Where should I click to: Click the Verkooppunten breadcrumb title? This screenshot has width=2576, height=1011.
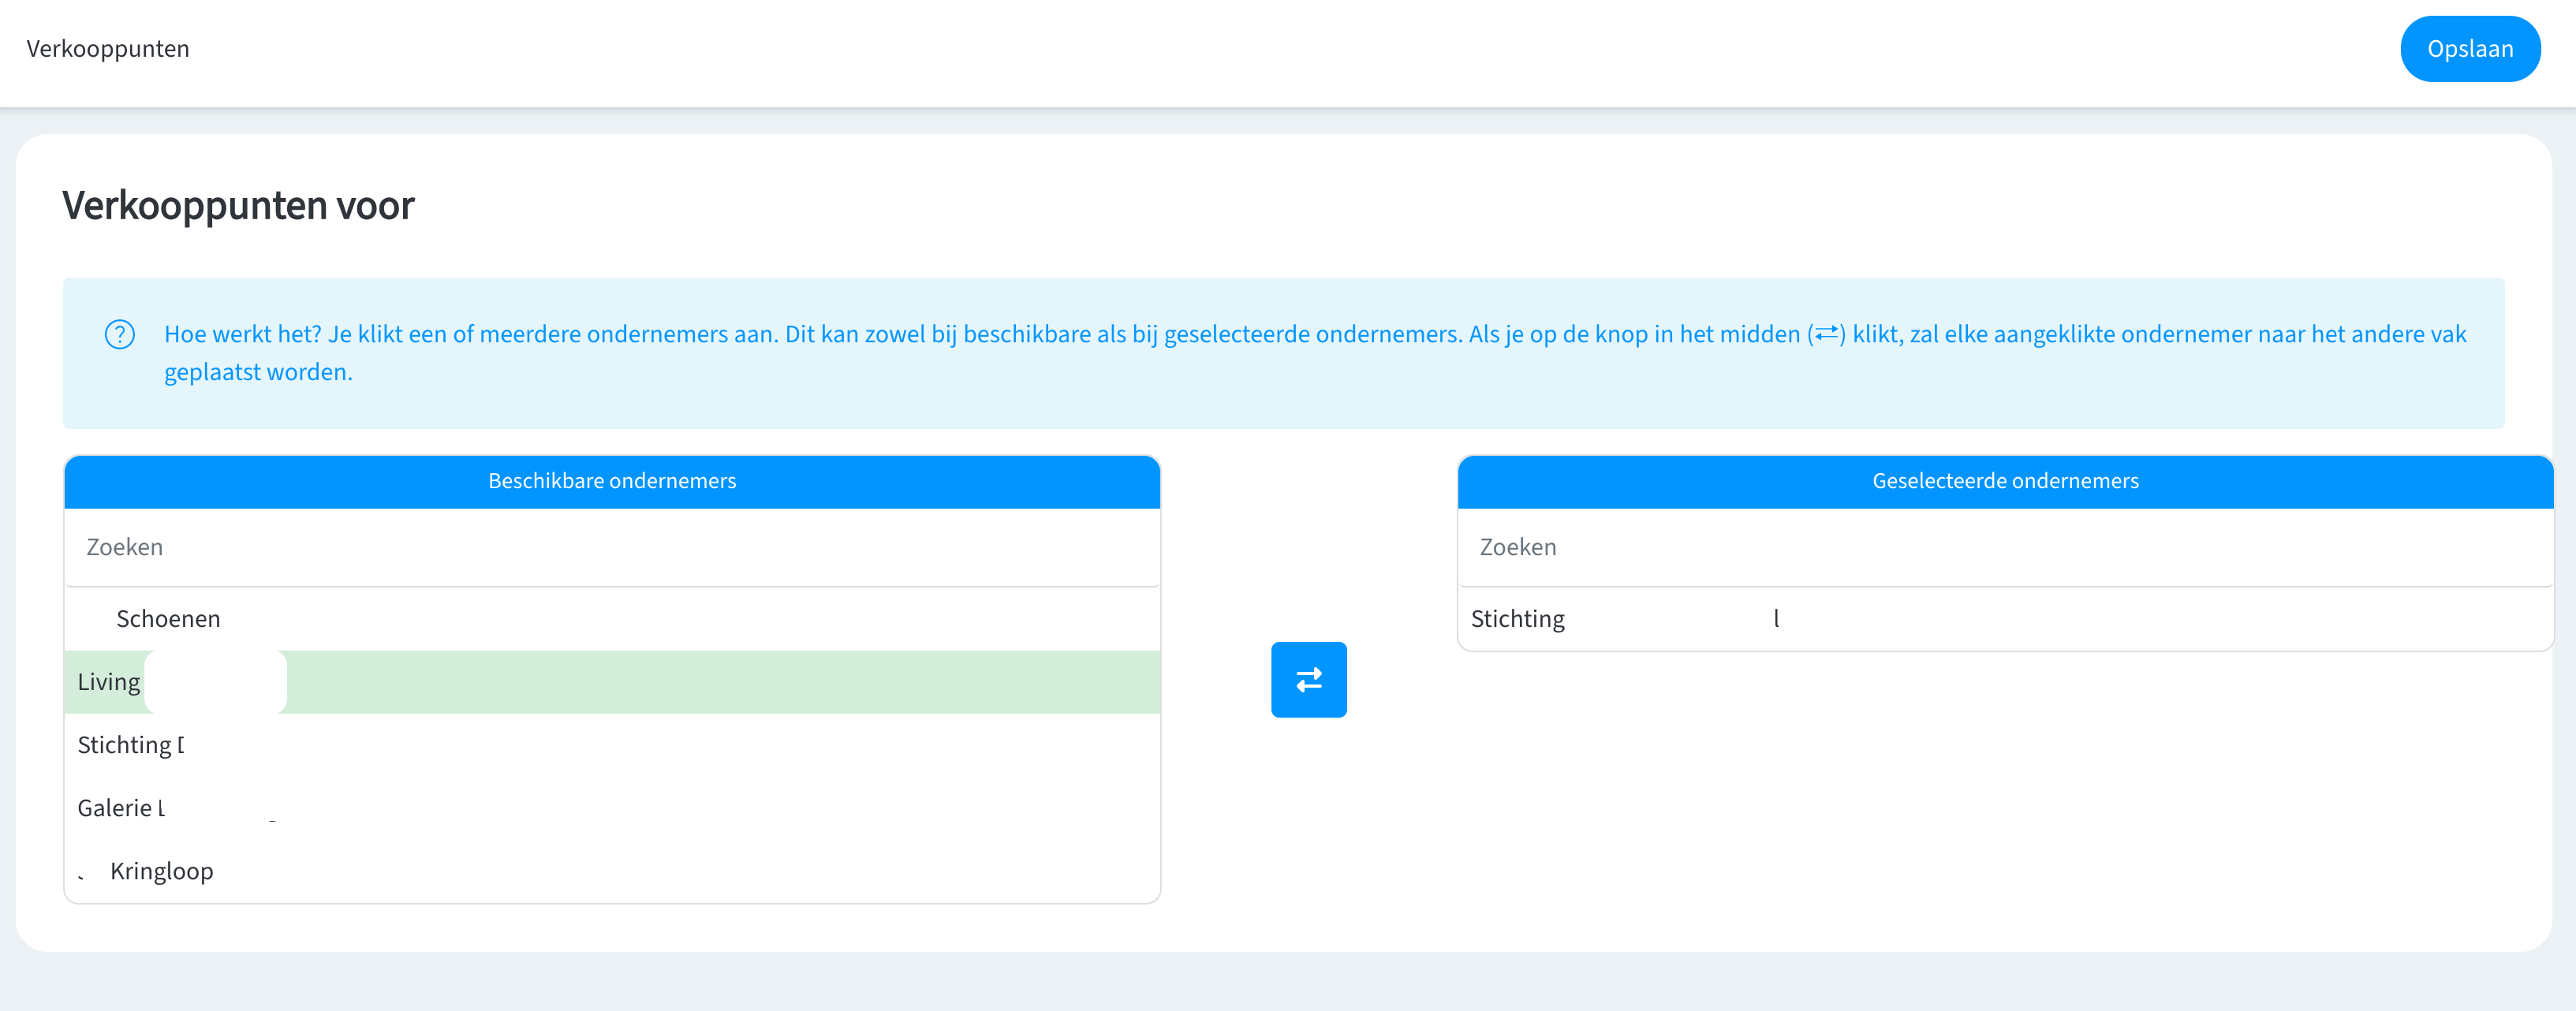108,49
